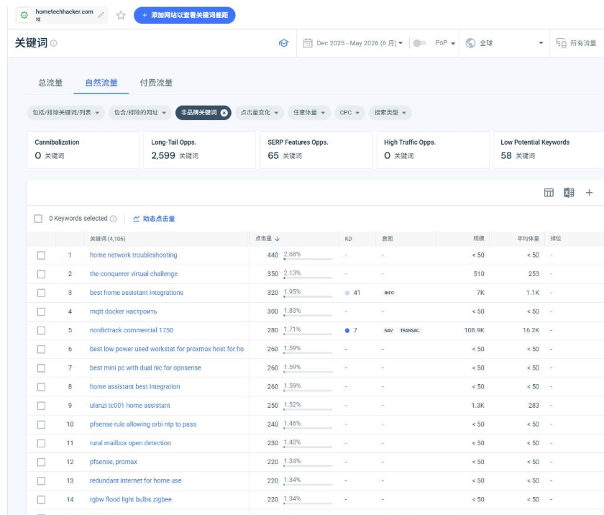The image size is (604, 515).
Task: Open the 任意体量 filter dropdown
Action: [x=309, y=113]
